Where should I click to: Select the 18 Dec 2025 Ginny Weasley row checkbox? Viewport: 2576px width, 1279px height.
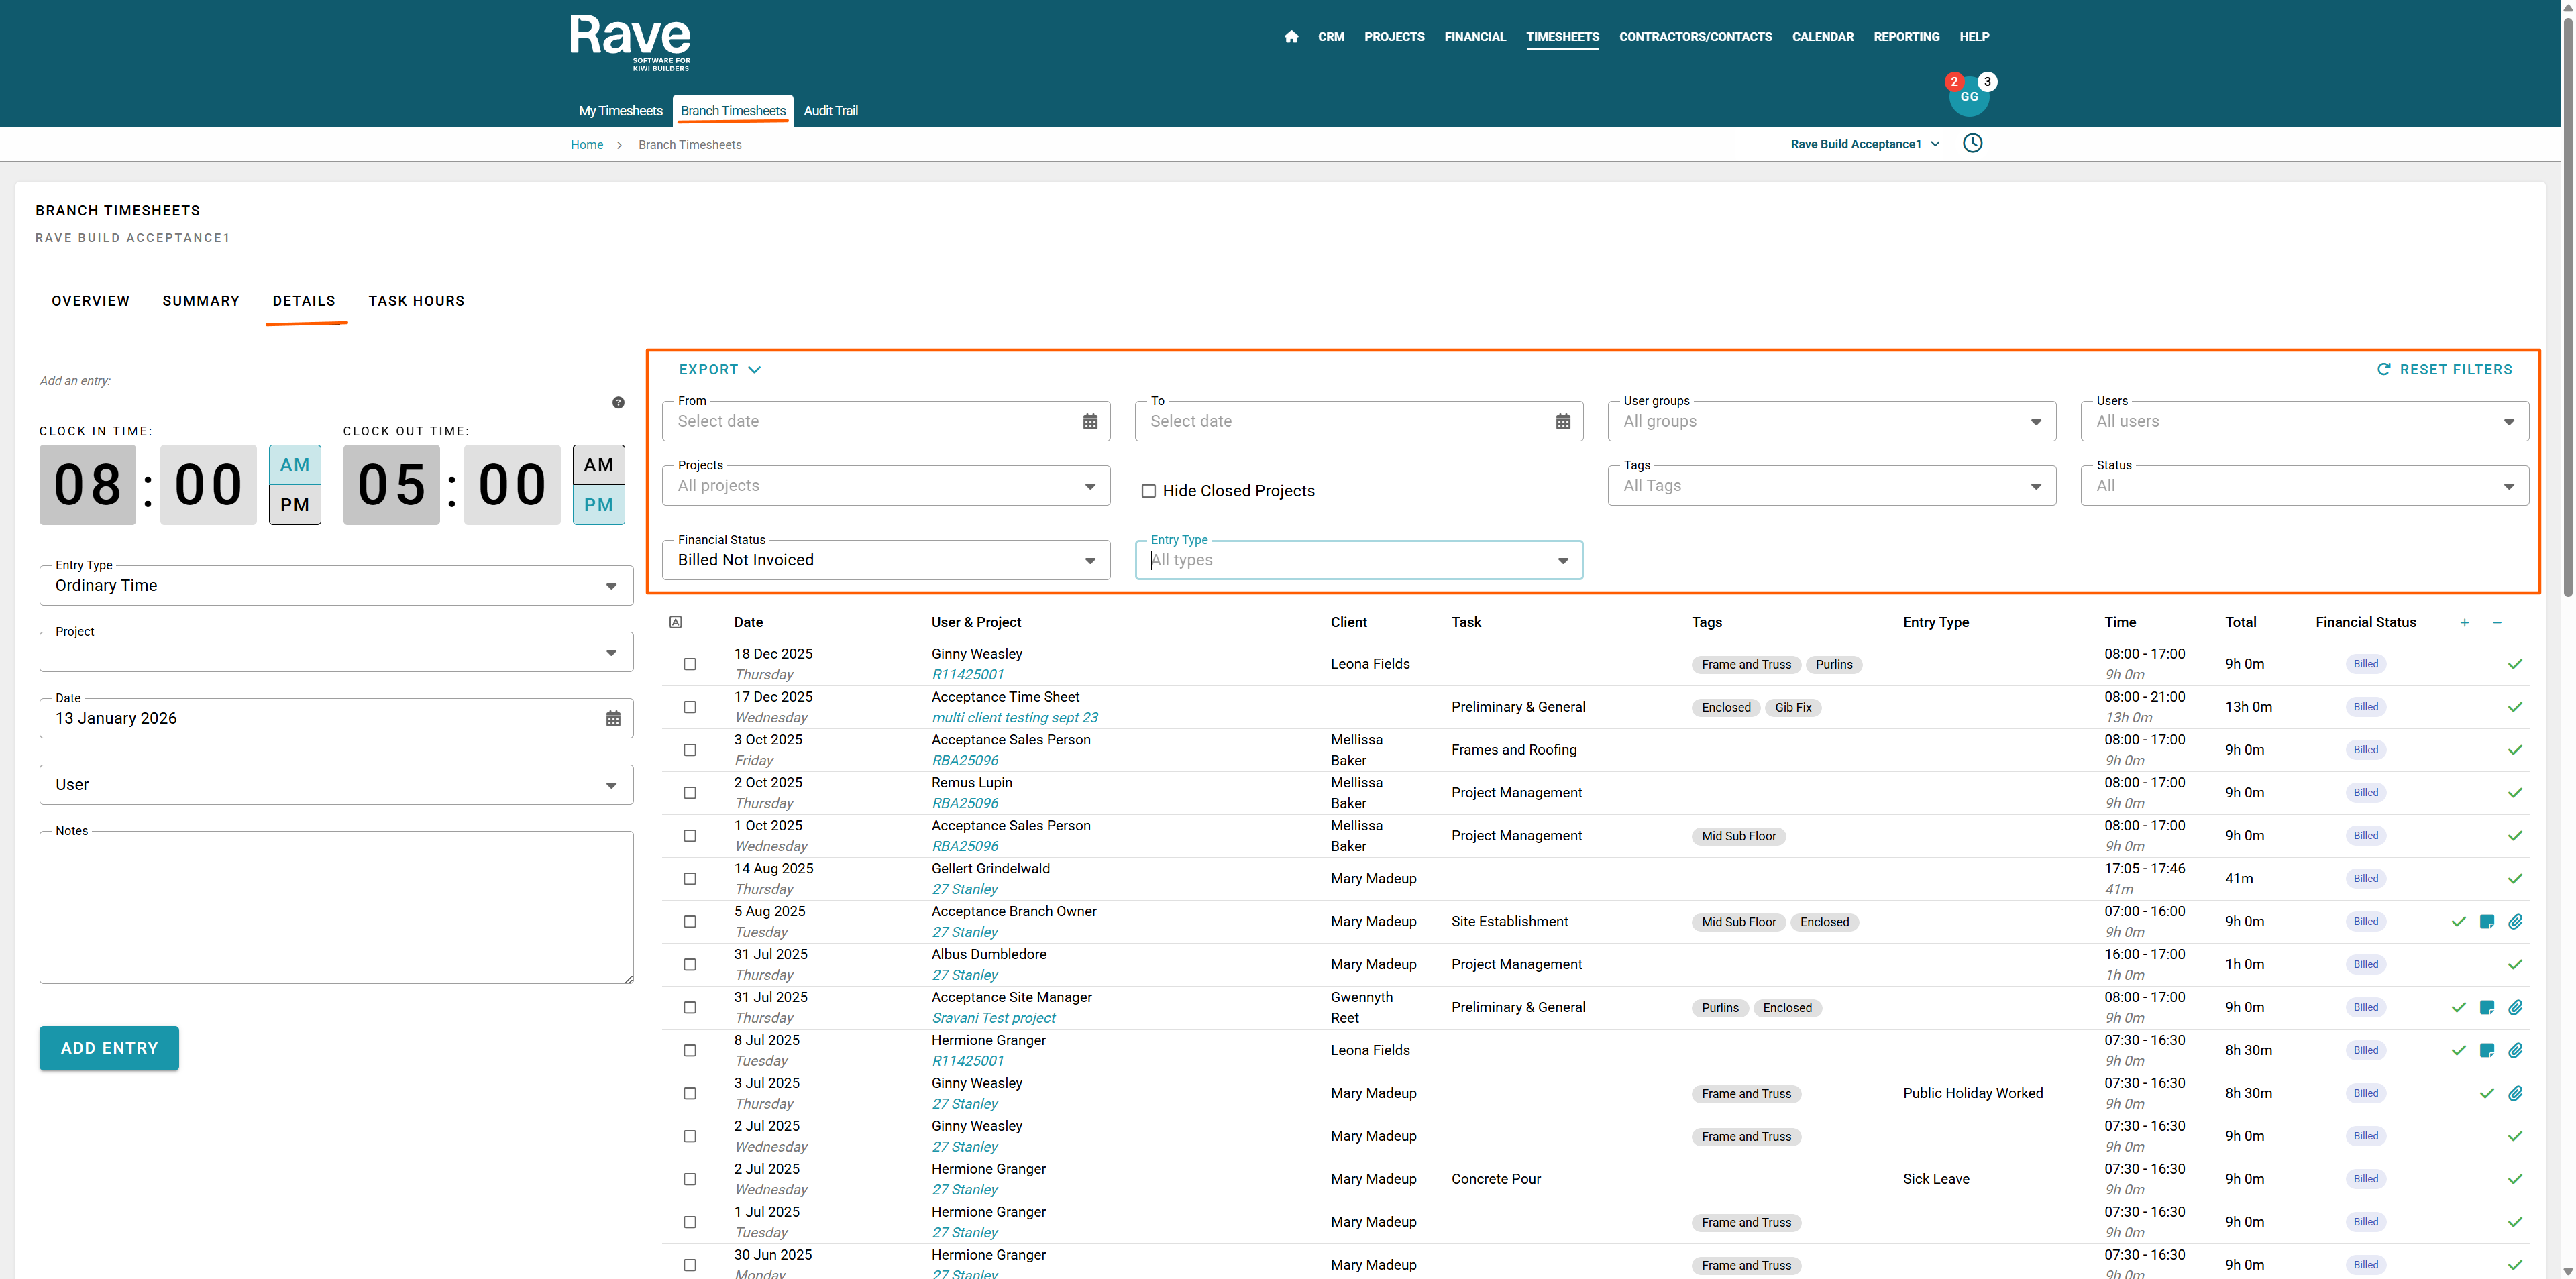[690, 664]
